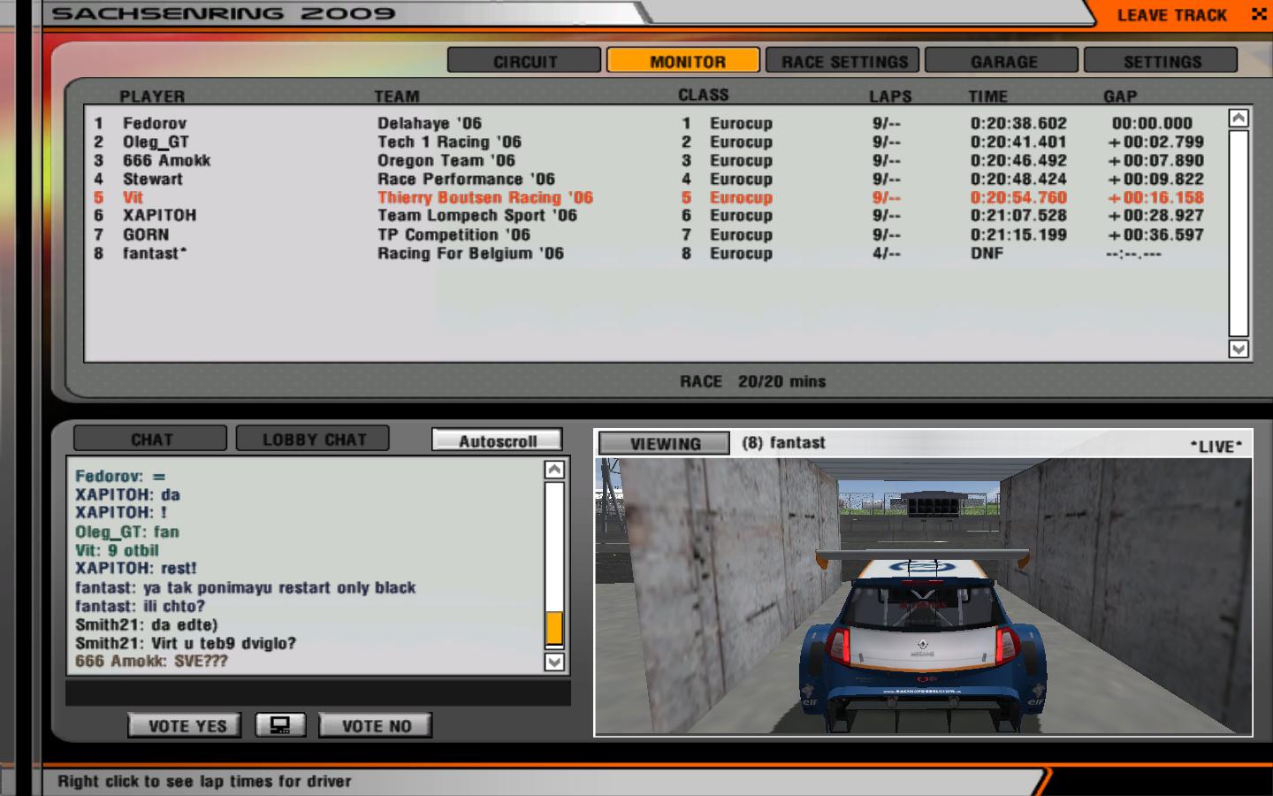Click Vote No button
The height and width of the screenshot is (796, 1273).
[377, 726]
